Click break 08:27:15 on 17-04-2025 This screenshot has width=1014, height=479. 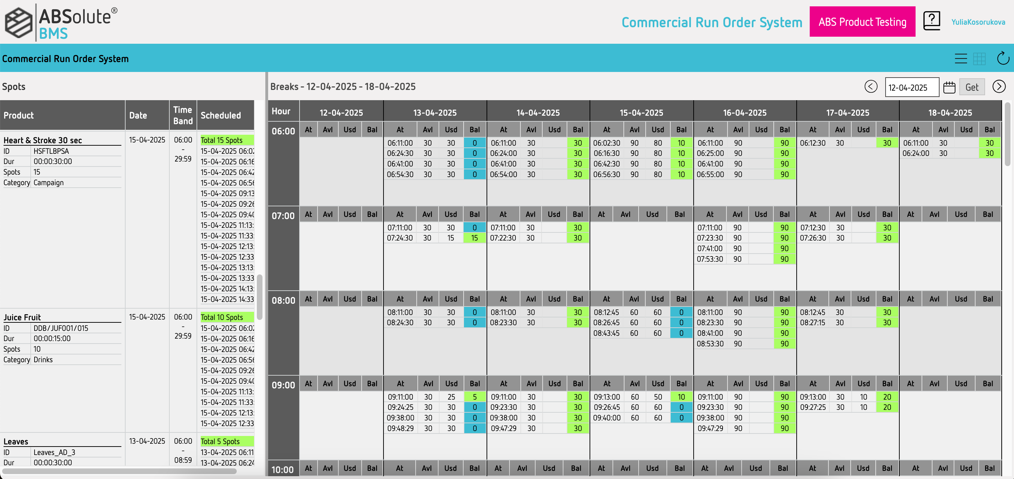(x=813, y=322)
